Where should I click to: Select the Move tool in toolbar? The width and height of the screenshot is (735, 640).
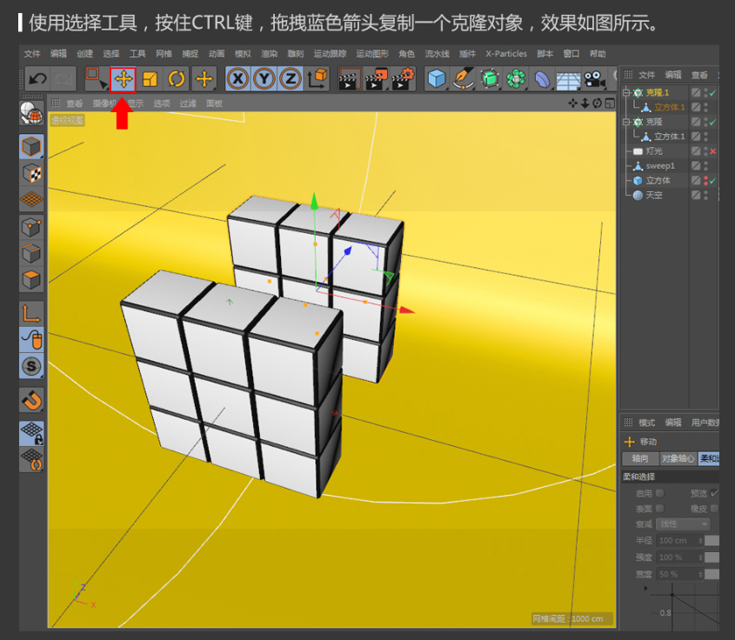(x=123, y=79)
